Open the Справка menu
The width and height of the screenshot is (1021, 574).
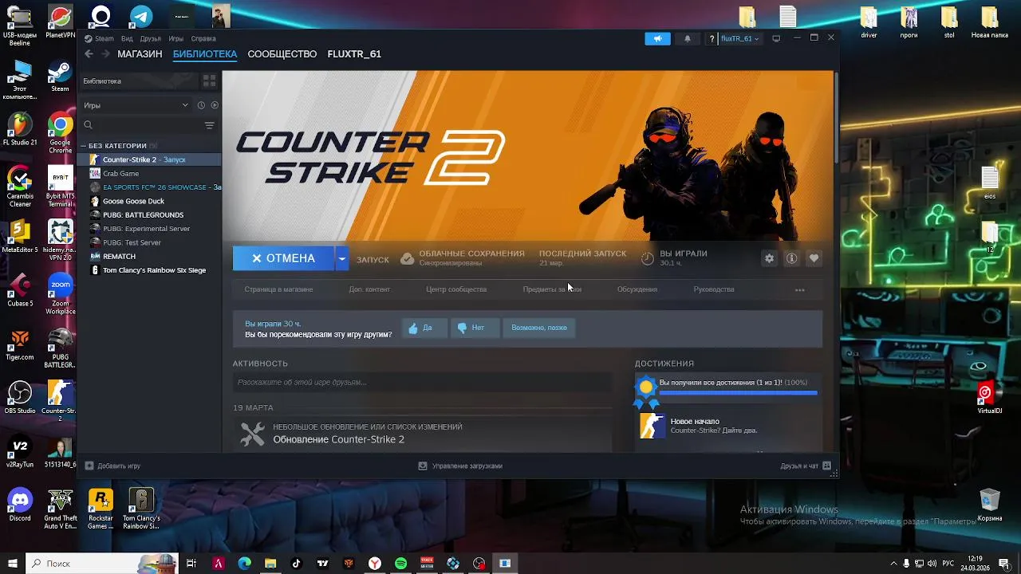coord(203,38)
